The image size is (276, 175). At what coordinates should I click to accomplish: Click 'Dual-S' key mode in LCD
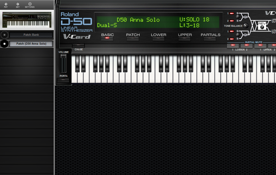tap(107, 25)
